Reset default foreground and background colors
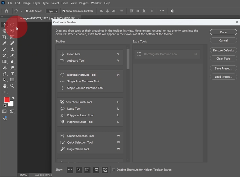This screenshot has width=240, height=177. [5, 105]
